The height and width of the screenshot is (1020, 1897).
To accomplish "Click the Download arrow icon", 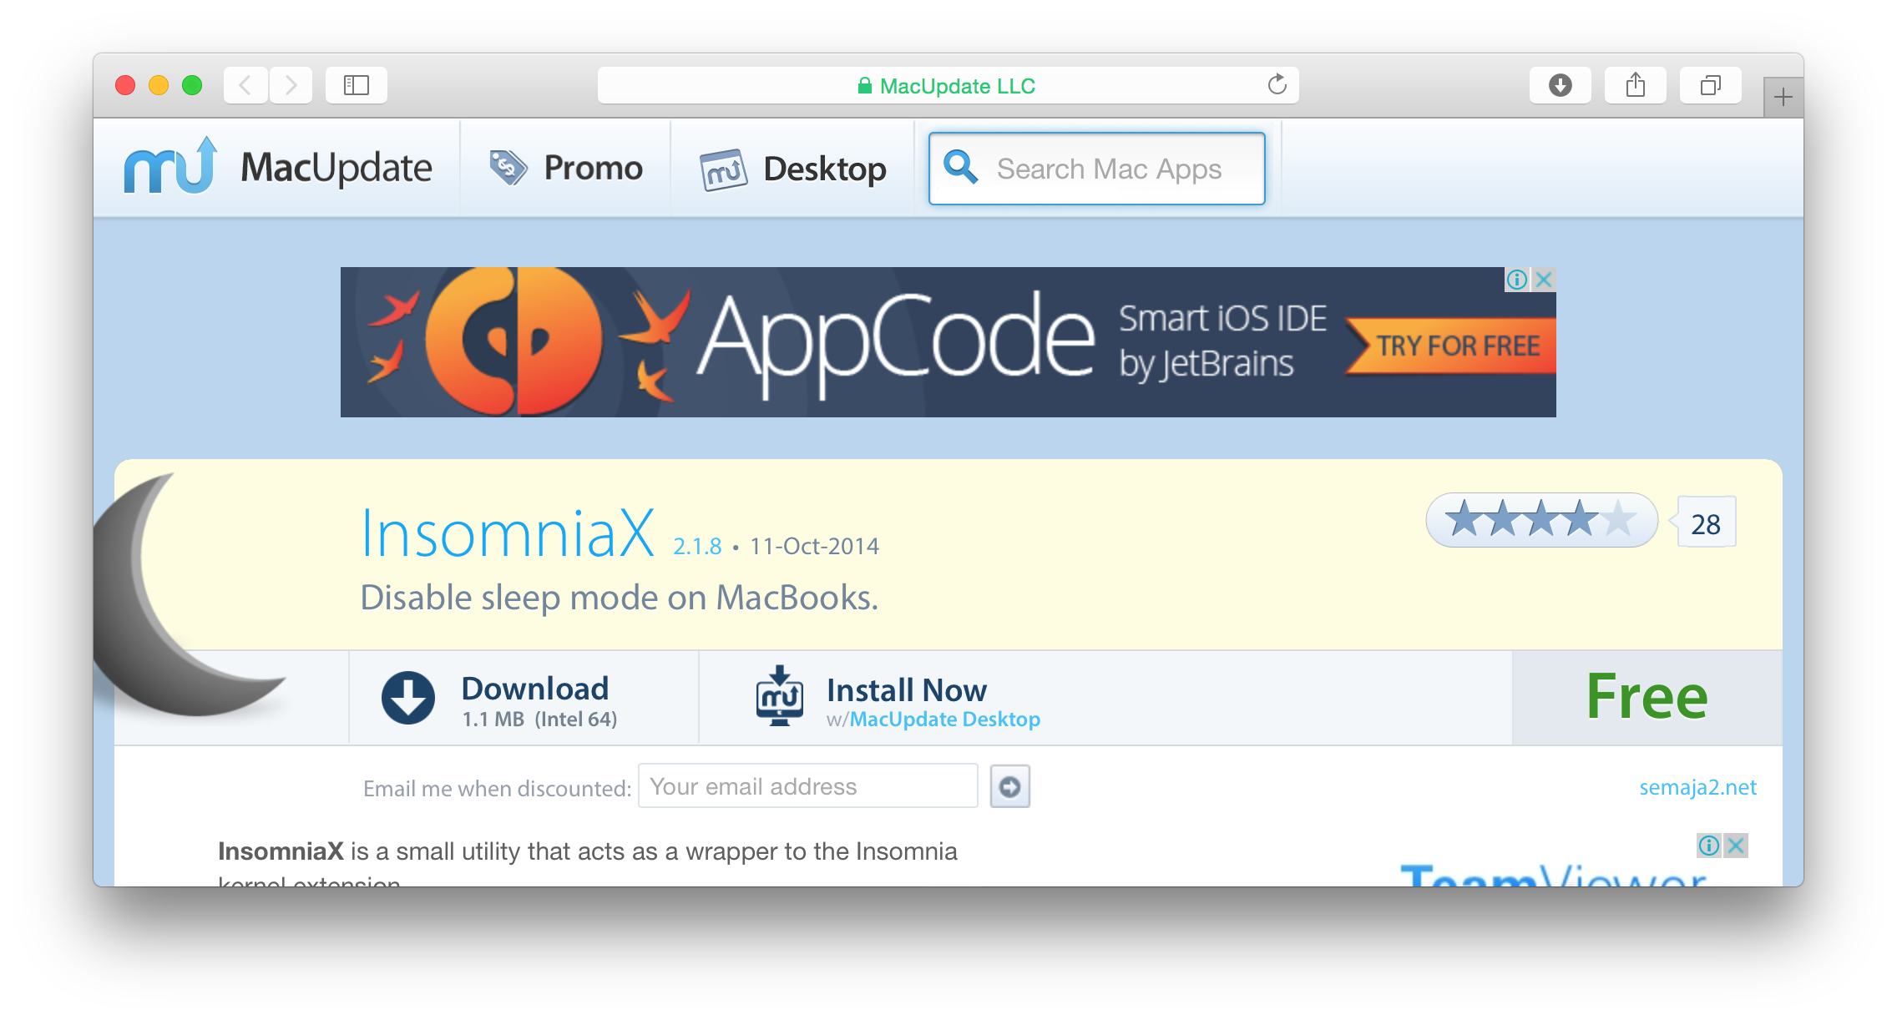I will point(408,698).
